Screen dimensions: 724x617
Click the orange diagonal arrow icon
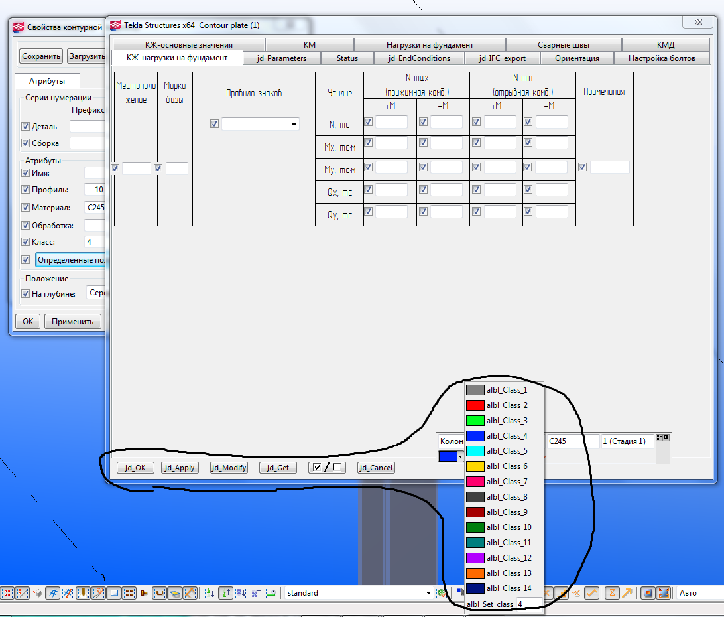[x=627, y=593]
